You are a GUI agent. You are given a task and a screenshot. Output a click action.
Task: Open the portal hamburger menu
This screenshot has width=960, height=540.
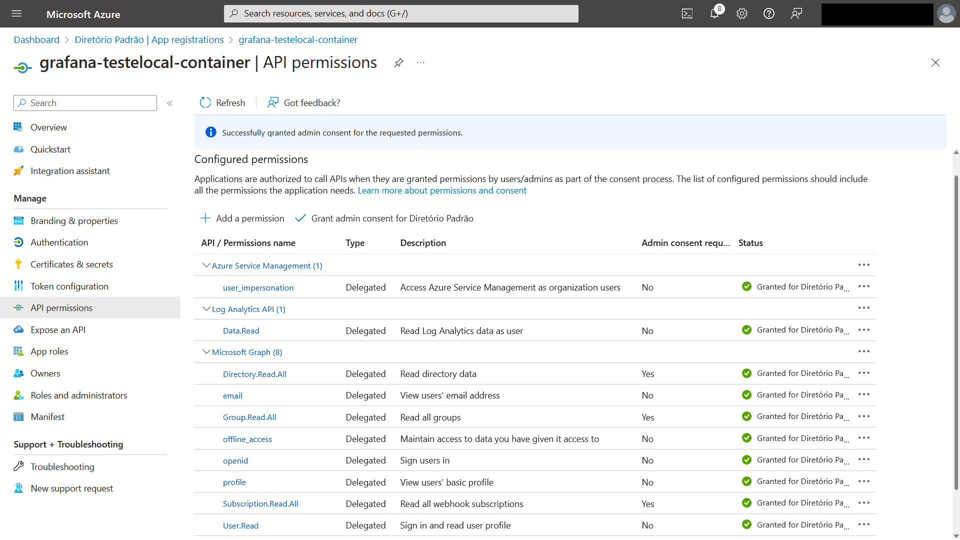(x=16, y=14)
